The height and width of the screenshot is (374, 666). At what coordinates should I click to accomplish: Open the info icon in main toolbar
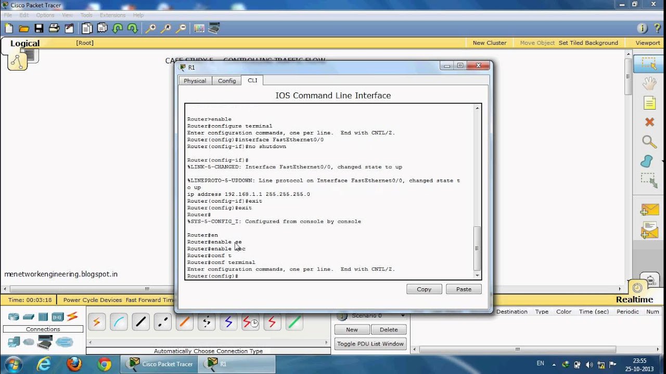[x=642, y=29]
